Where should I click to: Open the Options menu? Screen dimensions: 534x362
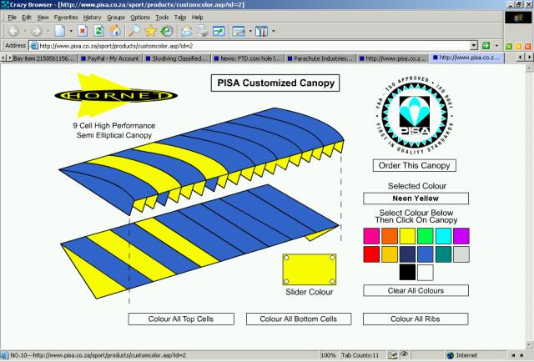(140, 18)
